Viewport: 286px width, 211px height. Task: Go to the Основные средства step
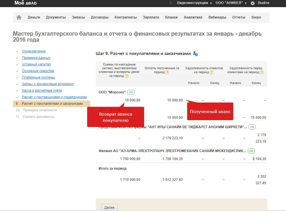(x=38, y=71)
